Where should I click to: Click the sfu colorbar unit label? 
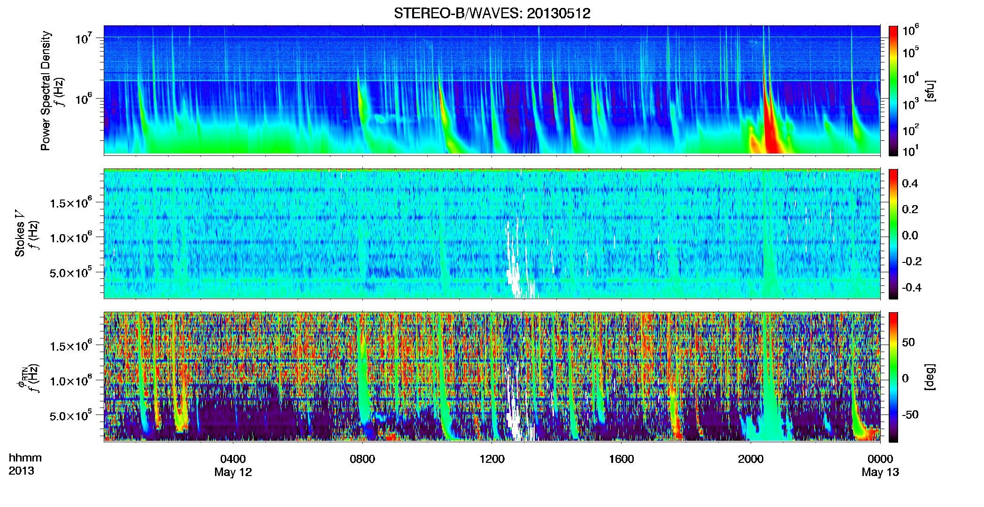pyautogui.click(x=930, y=91)
